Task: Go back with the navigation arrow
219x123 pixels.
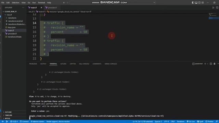Action: (x=64, y=3)
